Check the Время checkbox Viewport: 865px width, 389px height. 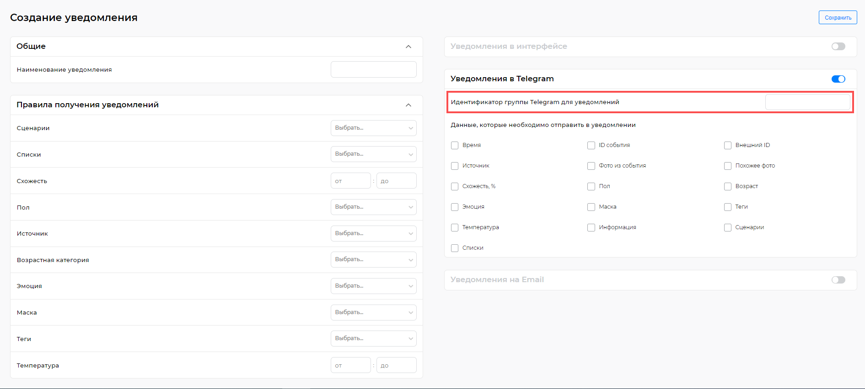pyautogui.click(x=455, y=145)
